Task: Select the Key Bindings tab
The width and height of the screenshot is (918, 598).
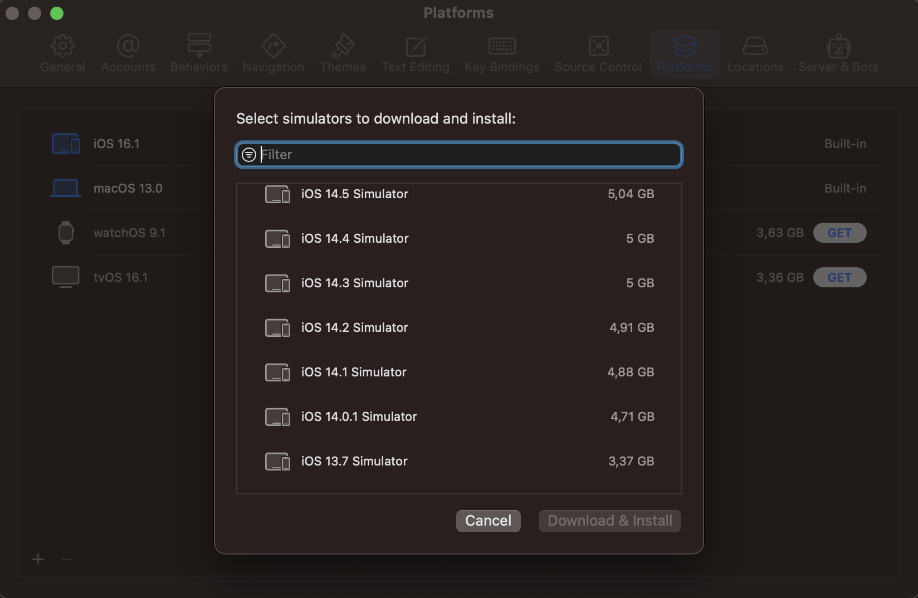Action: click(x=502, y=54)
